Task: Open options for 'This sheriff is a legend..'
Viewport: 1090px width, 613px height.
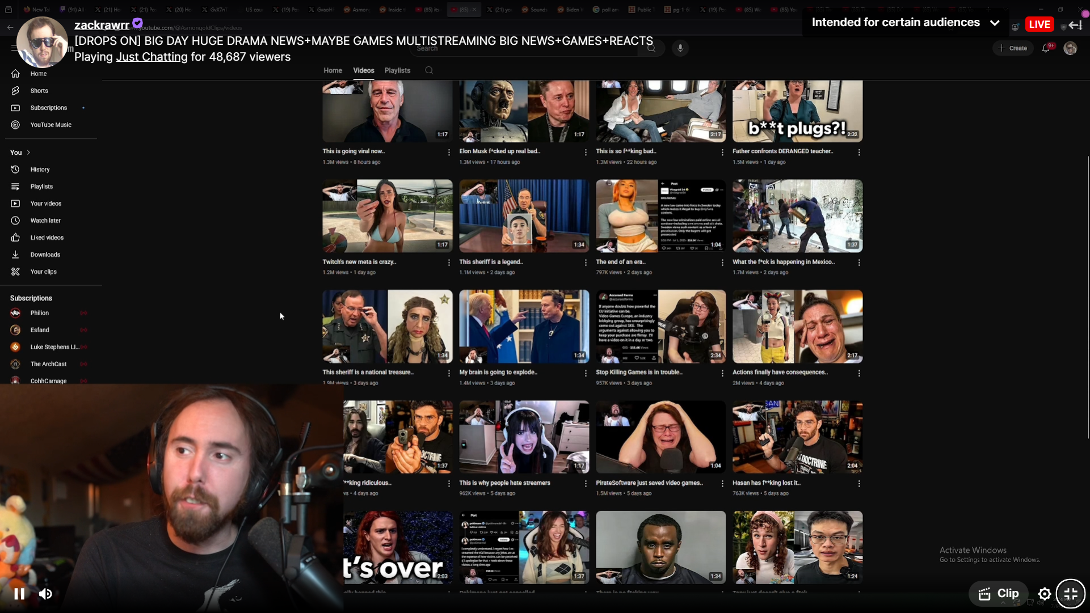Action: click(586, 263)
